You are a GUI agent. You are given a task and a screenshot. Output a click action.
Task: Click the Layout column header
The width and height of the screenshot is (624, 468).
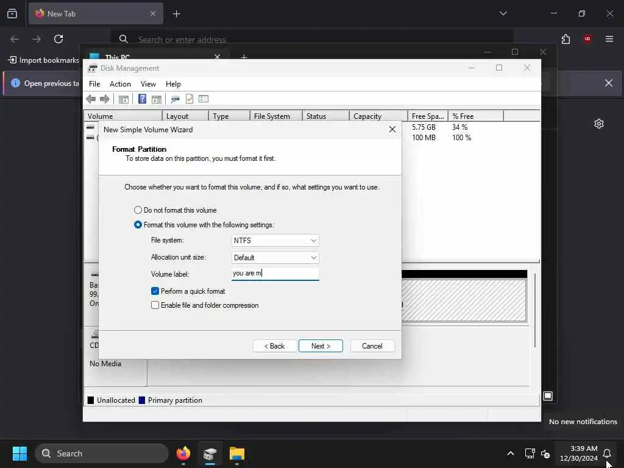click(x=185, y=116)
